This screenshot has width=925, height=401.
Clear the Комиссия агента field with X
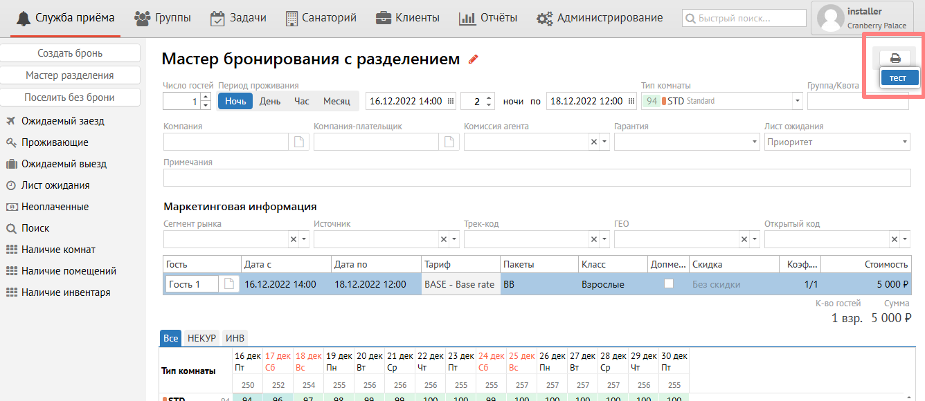(593, 142)
